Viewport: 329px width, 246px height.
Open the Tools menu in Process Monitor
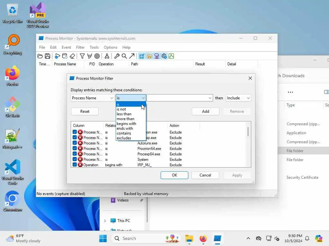94,47
